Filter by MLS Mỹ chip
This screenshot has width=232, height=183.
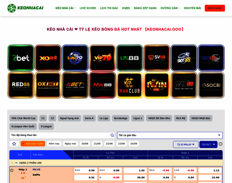tap(181, 118)
